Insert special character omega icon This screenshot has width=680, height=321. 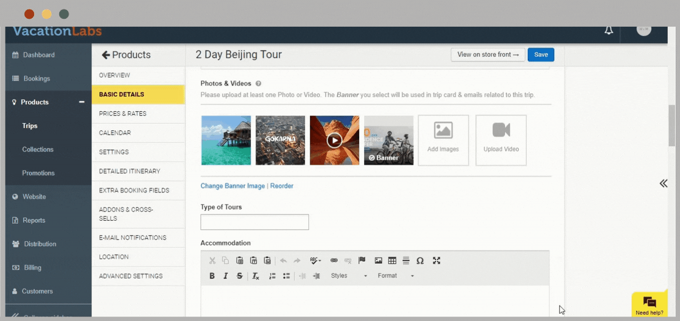click(420, 261)
